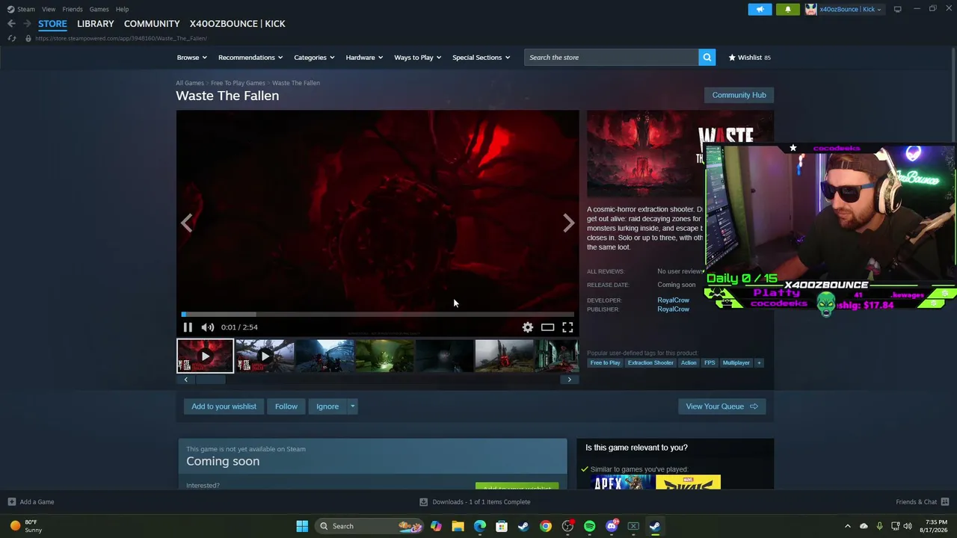The height and width of the screenshot is (538, 957).
Task: Open the Downloads status
Action: point(475,502)
